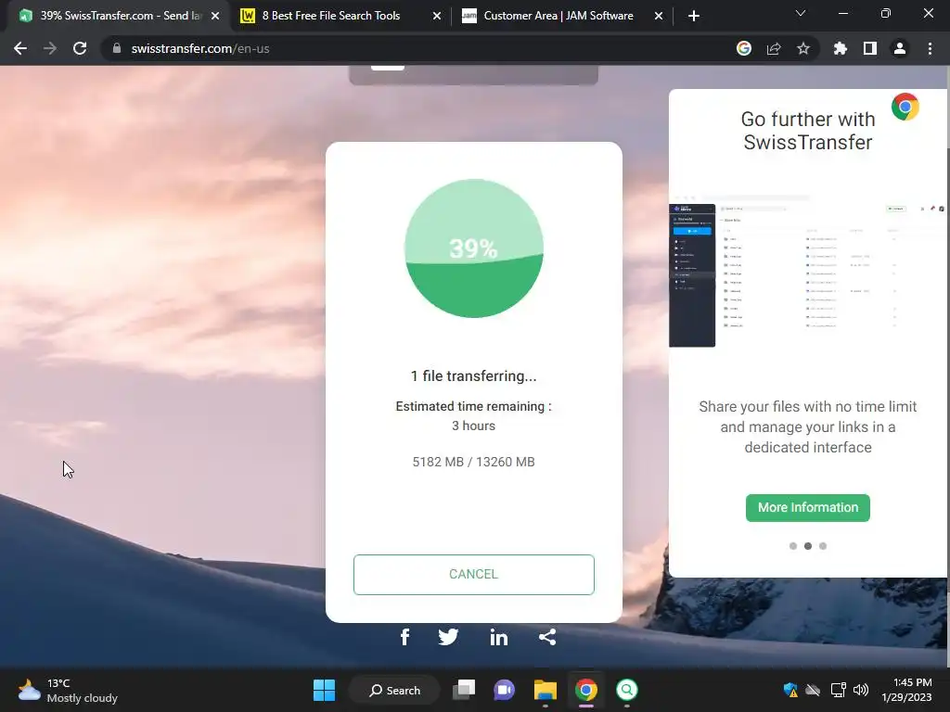Click the promo interface preview thumbnail
This screenshot has height=712, width=950.
pos(808,272)
